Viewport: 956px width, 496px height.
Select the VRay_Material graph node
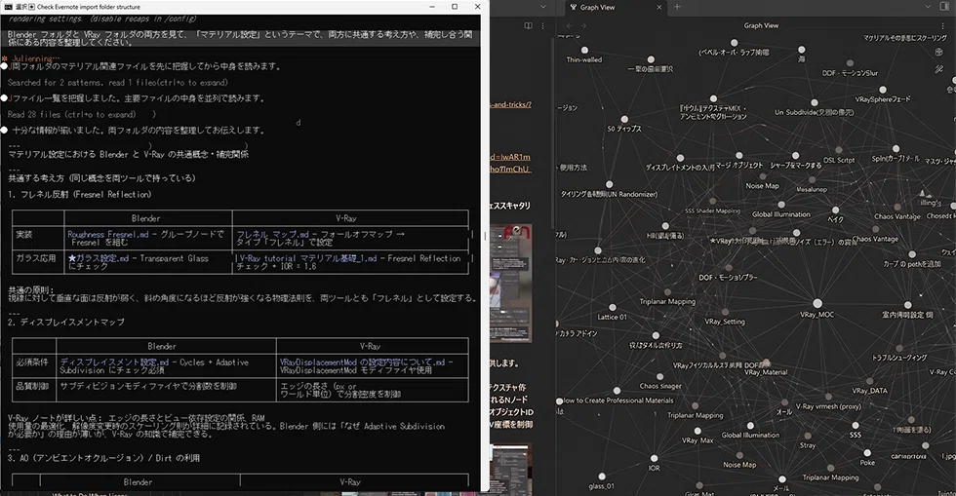[x=766, y=363]
